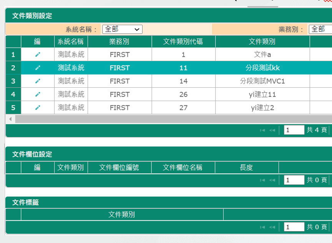Click the cell 文件a
The width and height of the screenshot is (332, 243).
click(262, 55)
